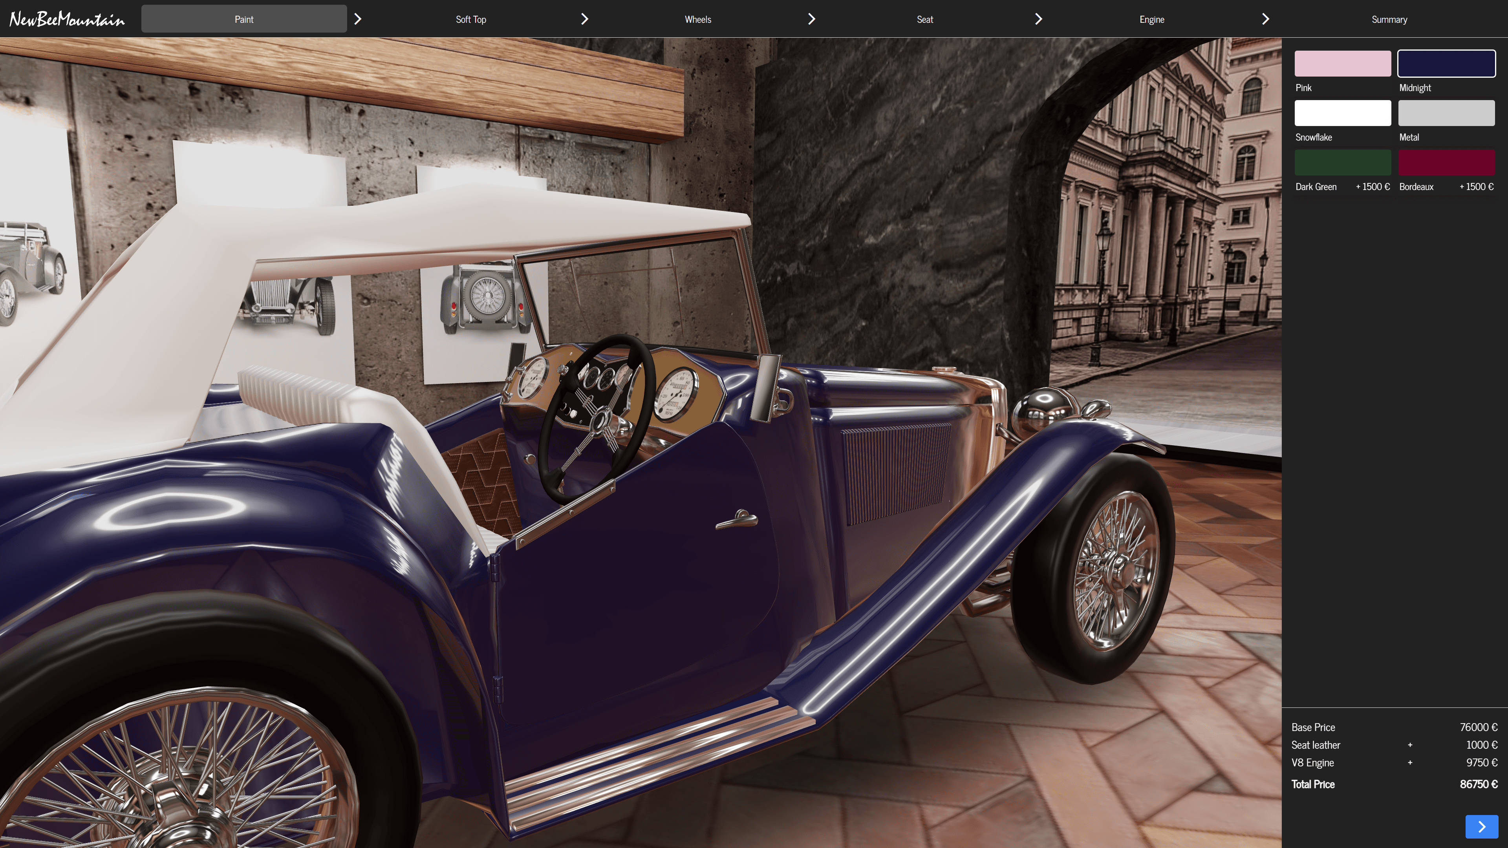Image resolution: width=1508 pixels, height=848 pixels.
Task: Return to the Paint step
Action: point(243,19)
